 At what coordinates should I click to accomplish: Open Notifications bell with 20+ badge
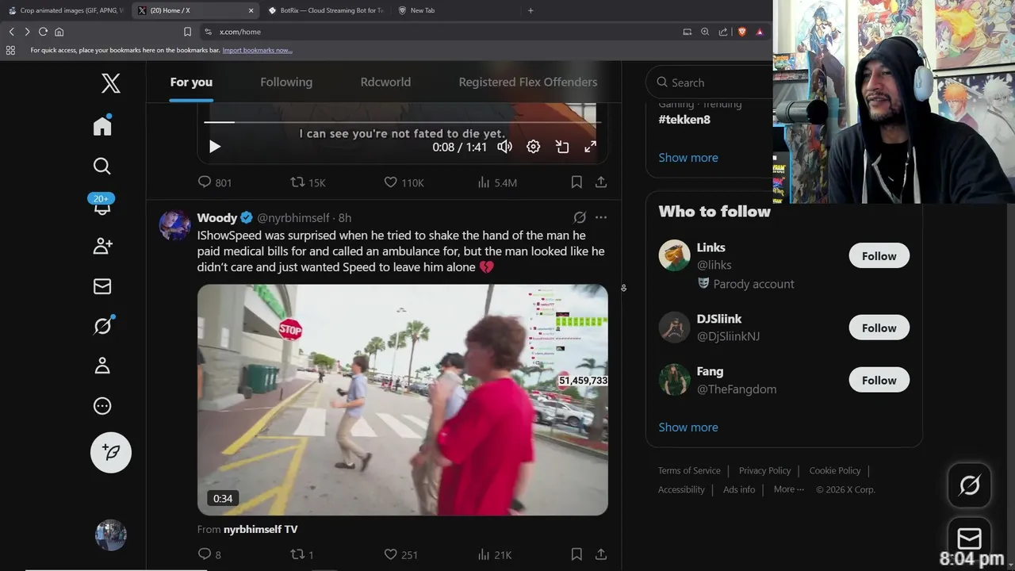tap(102, 206)
